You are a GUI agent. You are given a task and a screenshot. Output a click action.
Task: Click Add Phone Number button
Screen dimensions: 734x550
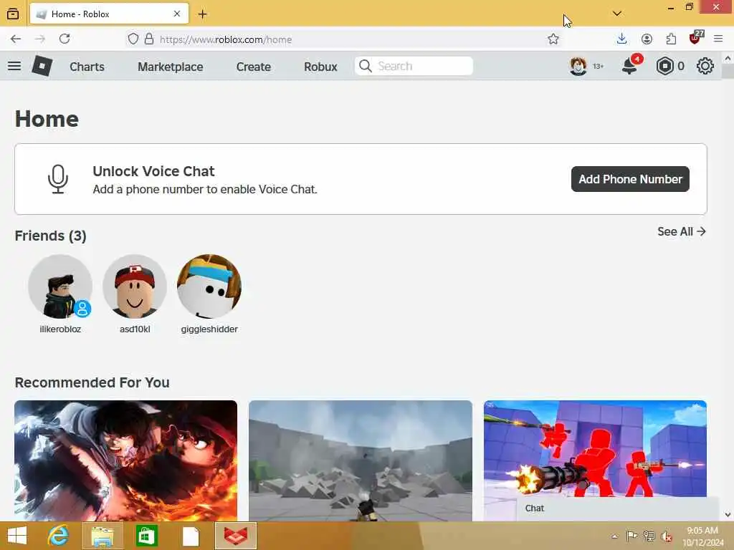point(630,179)
